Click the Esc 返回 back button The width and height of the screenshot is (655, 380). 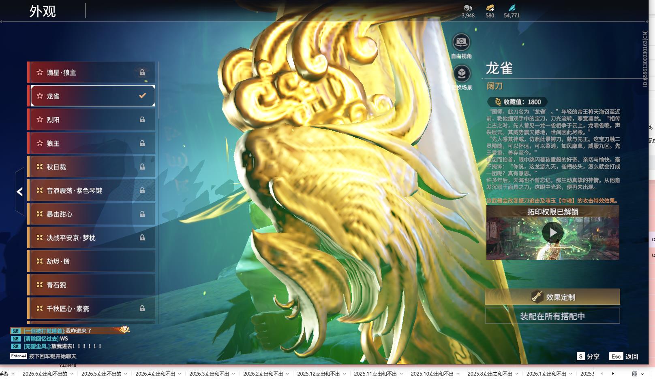point(624,356)
